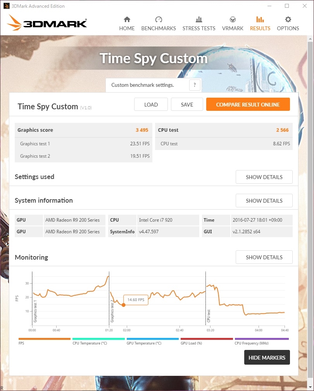Viewport: 314px width, 391px height.
Task: Click the Graphics test 2 marker line
Action: [109, 298]
